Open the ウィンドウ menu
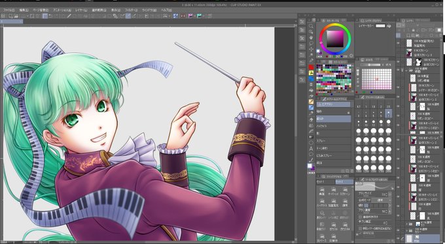Screen dimensions: 445x244 pyautogui.click(x=149, y=10)
